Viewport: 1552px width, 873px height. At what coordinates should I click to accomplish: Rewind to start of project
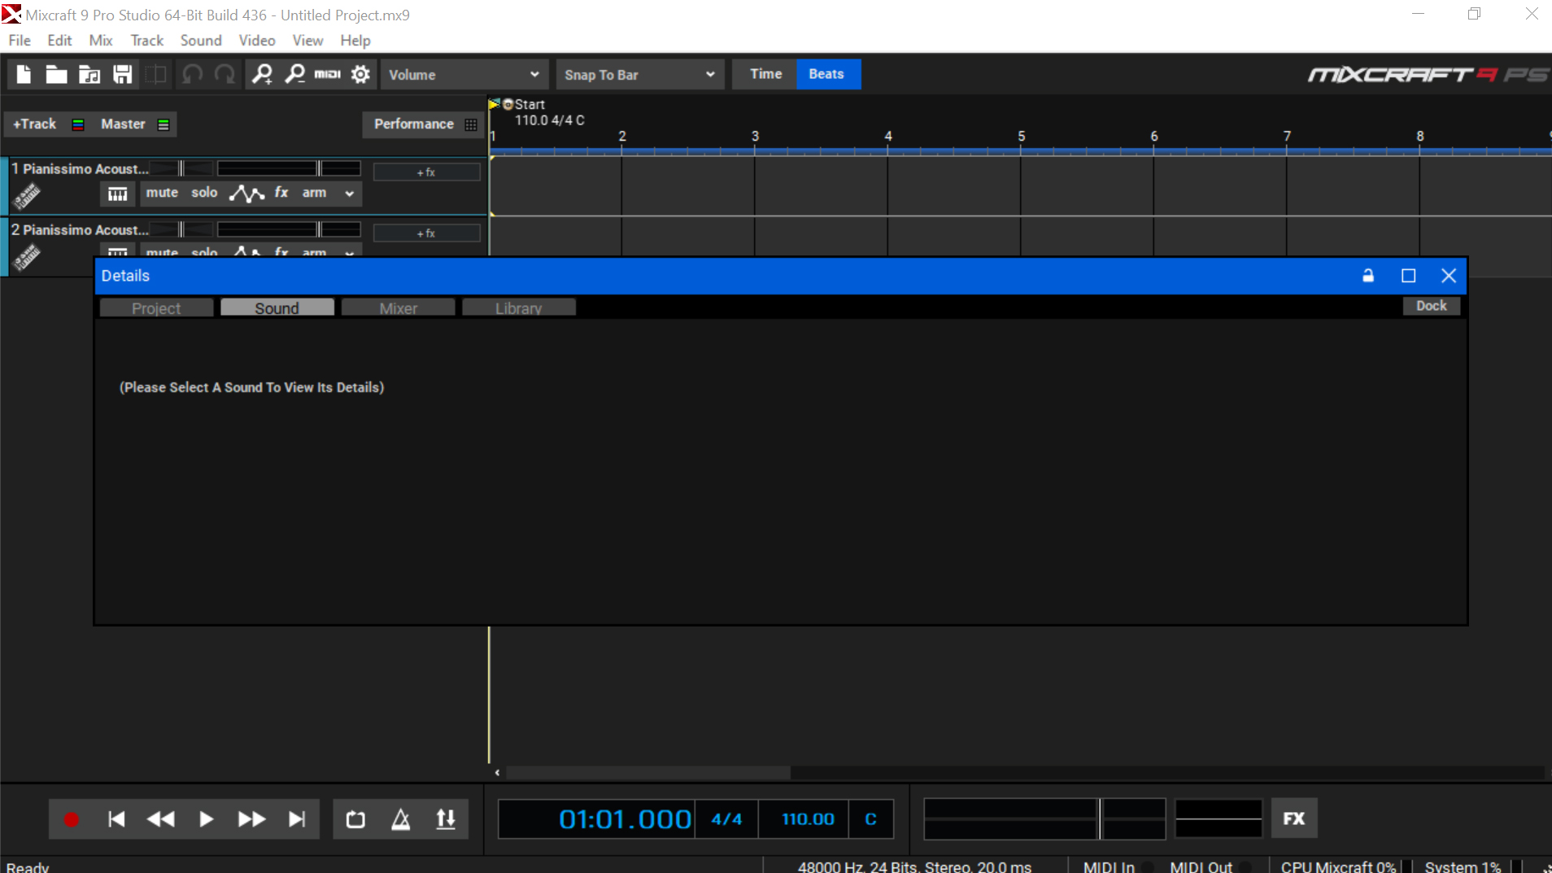click(x=116, y=819)
